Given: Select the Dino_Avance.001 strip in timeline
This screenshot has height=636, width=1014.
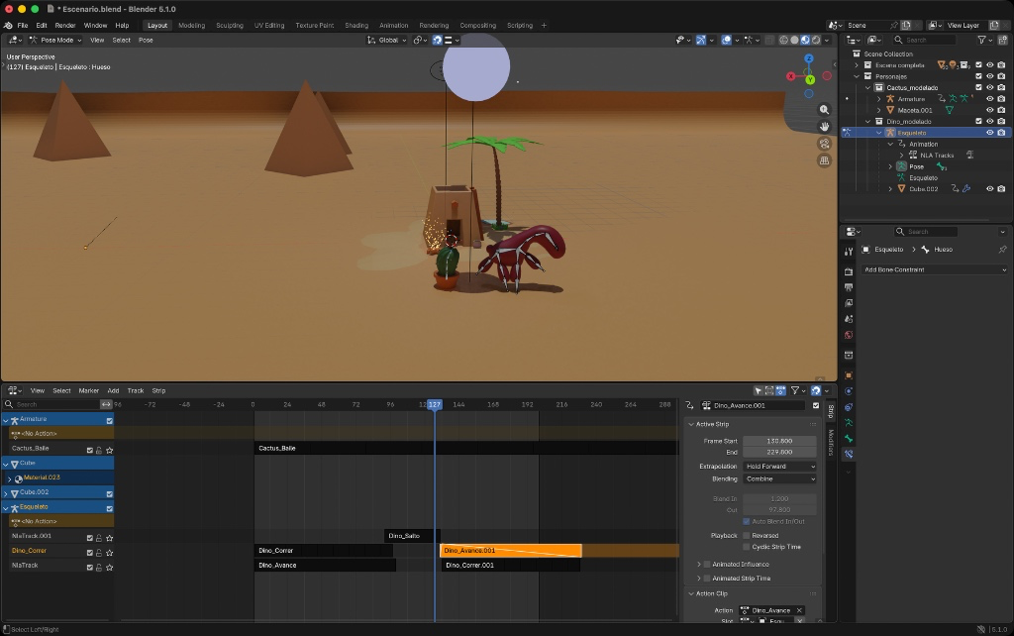Looking at the screenshot, I should 510,551.
